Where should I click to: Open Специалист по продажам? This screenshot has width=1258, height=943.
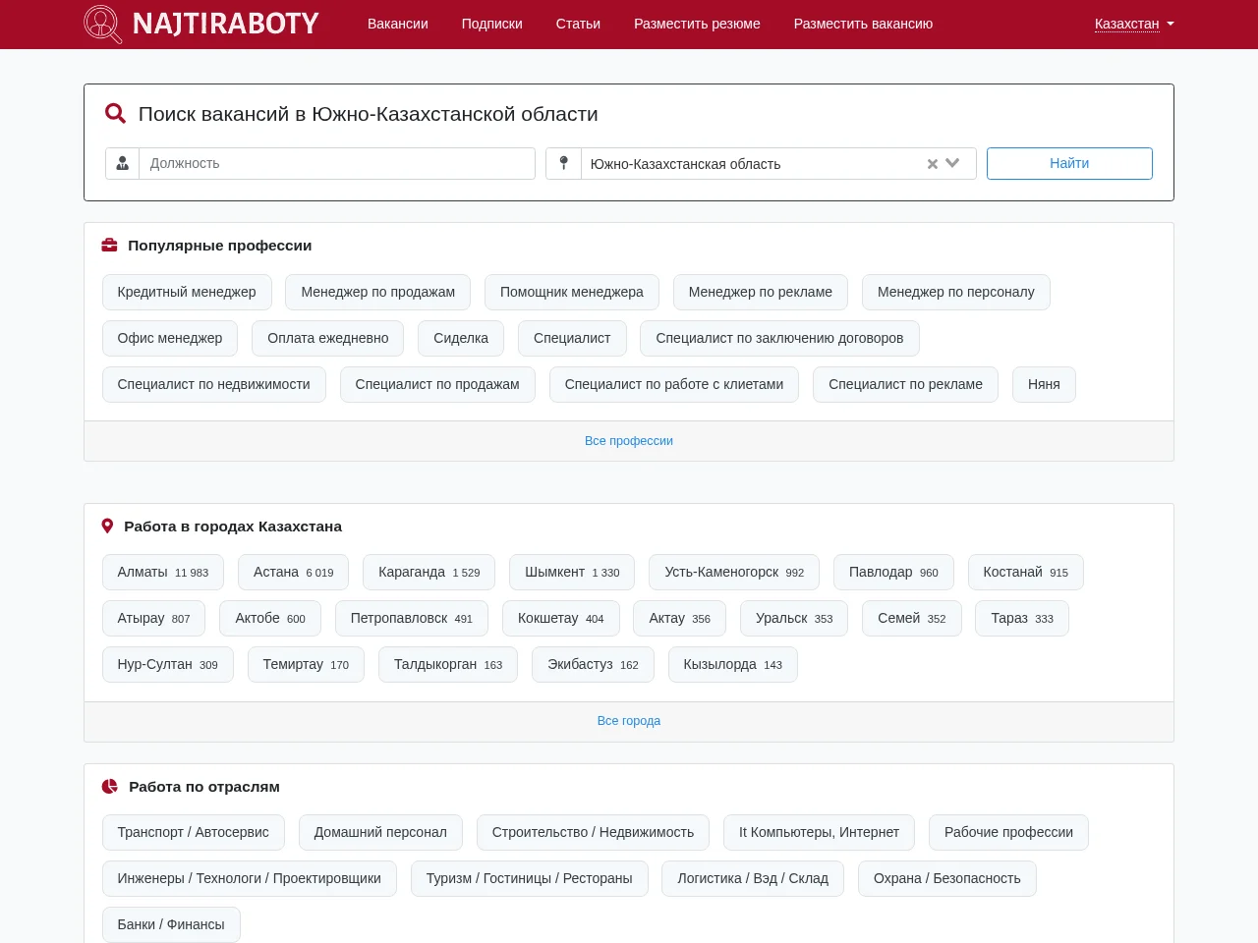coord(437,384)
